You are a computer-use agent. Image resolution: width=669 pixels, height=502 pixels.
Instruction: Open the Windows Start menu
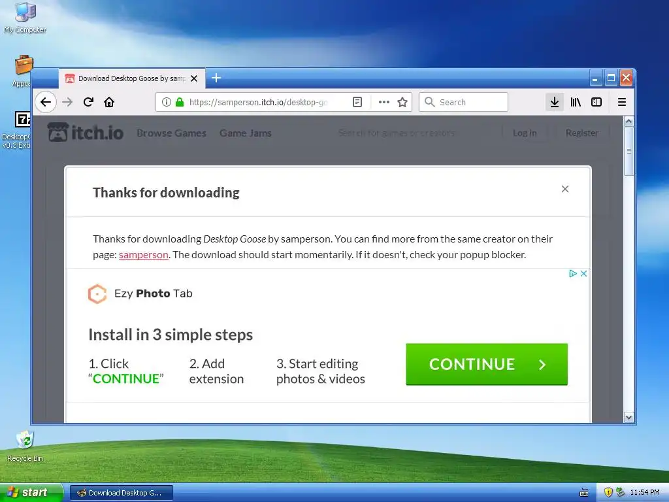pos(31,493)
